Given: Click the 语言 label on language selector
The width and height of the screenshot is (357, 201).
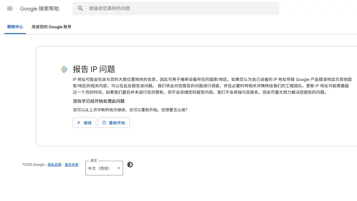Looking at the screenshot, I should tap(94, 161).
